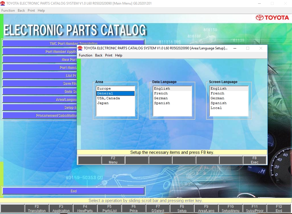Click the Toyota logo in top-right banner
292x214 pixels.
272,18
